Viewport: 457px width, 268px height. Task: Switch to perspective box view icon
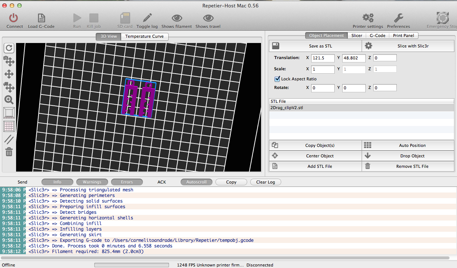point(9,113)
